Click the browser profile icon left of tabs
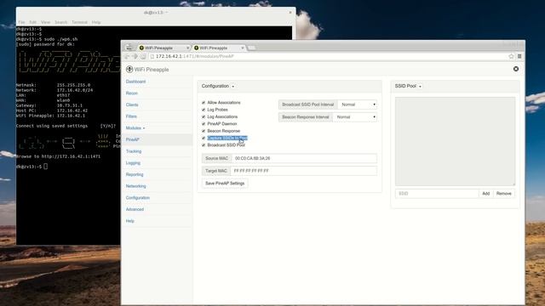The height and width of the screenshot is (306, 545). pyautogui.click(x=129, y=48)
